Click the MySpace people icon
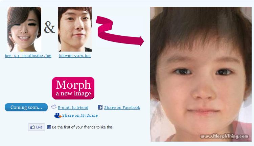This screenshot has width=254, height=146. coord(58,115)
